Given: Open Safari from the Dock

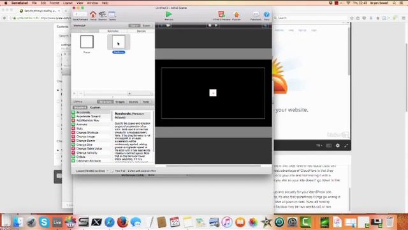Looking at the screenshot, I should pos(110,222).
